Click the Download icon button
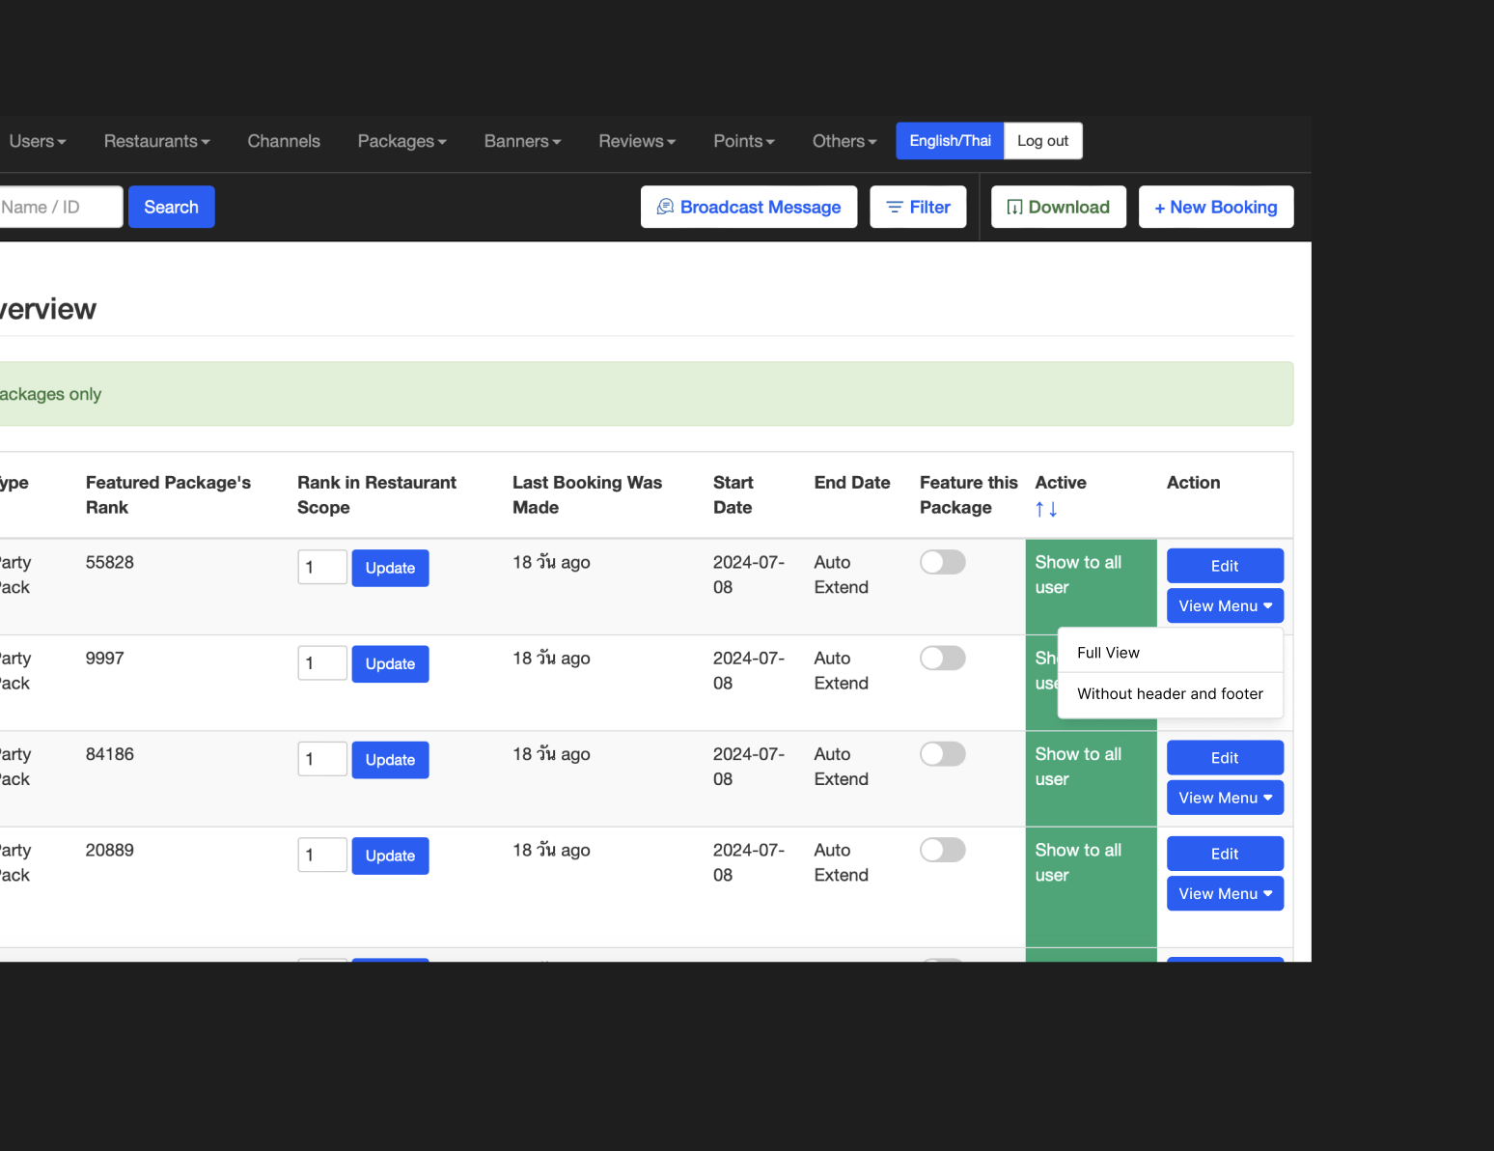Viewport: 1494px width, 1151px height. point(1058,207)
